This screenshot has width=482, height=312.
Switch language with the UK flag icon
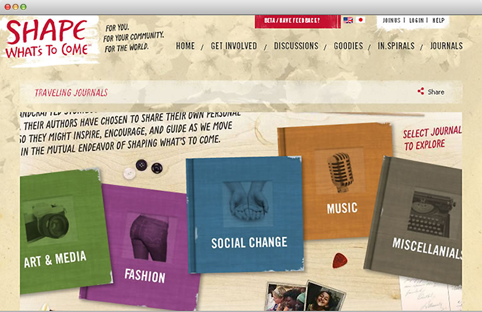click(x=348, y=20)
